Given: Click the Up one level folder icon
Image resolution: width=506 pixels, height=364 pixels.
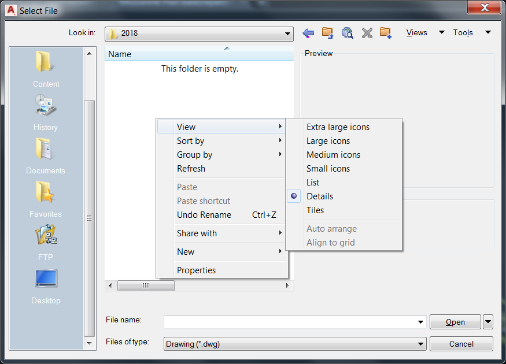Looking at the screenshot, I should coord(328,33).
